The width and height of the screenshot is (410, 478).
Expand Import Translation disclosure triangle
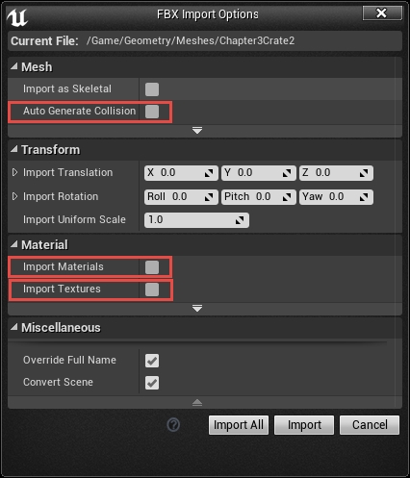pos(14,172)
